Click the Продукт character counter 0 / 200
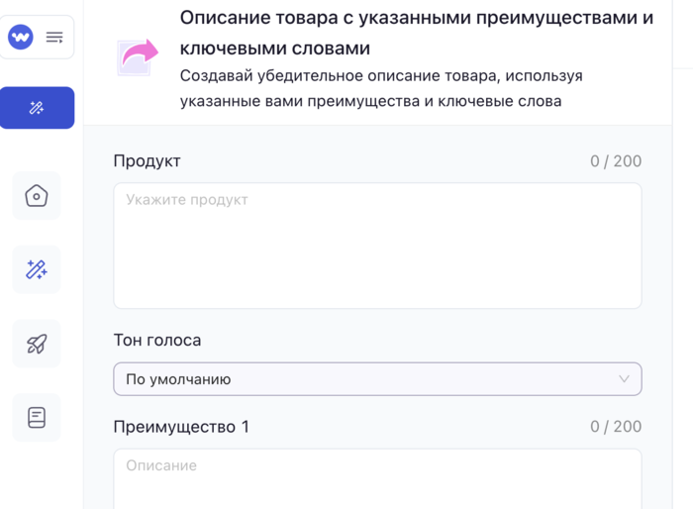Viewport: 693px width, 509px height. [615, 161]
